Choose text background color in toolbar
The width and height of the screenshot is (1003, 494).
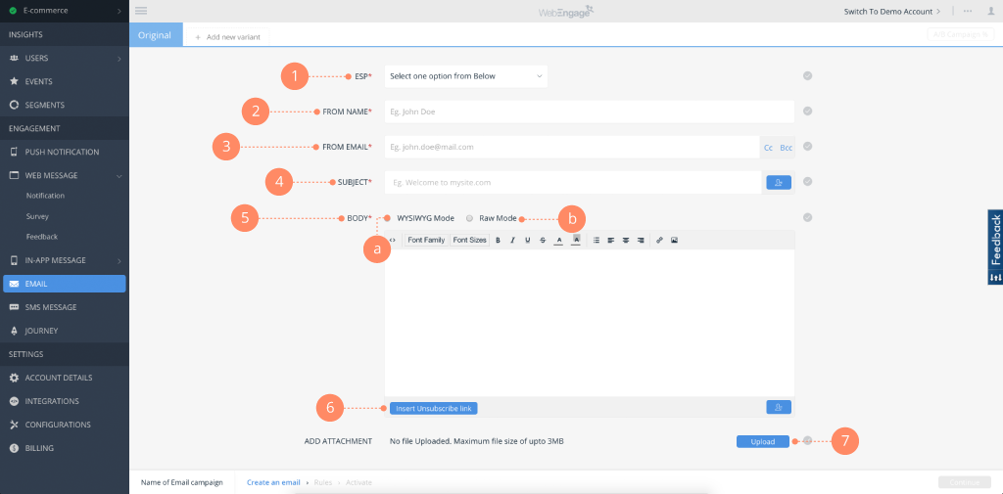576,241
